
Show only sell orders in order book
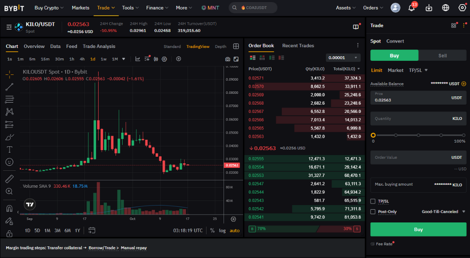281,58
